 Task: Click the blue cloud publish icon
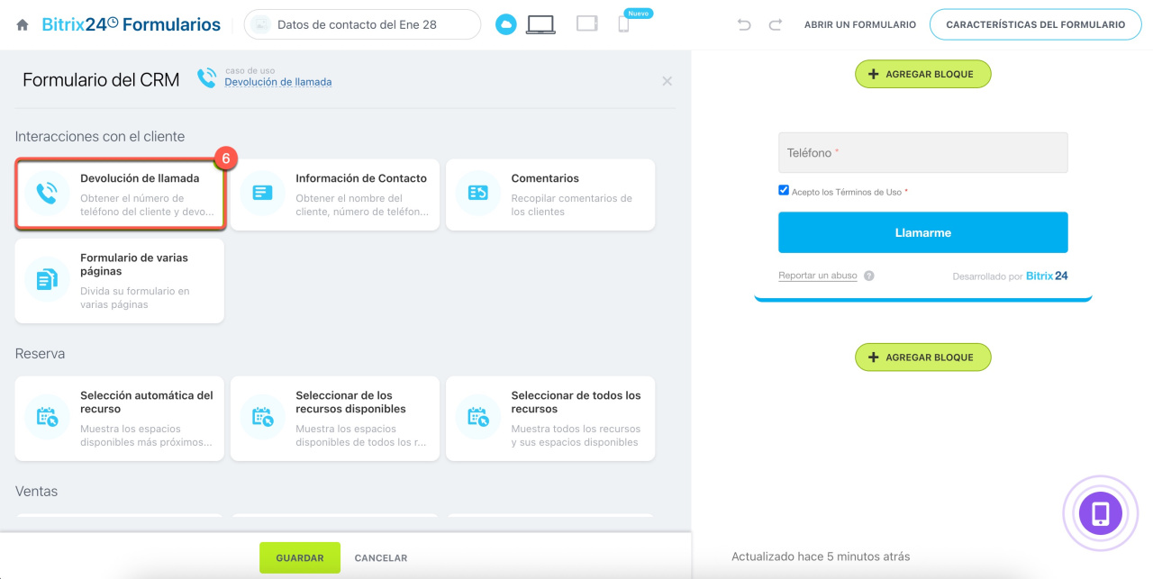[x=506, y=25]
